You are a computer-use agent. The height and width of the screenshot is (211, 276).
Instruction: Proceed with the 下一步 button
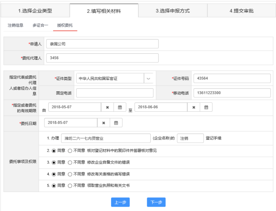[x=156, y=202]
